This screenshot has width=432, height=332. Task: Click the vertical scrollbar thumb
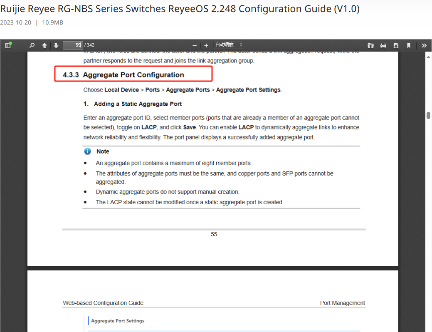pos(428,115)
